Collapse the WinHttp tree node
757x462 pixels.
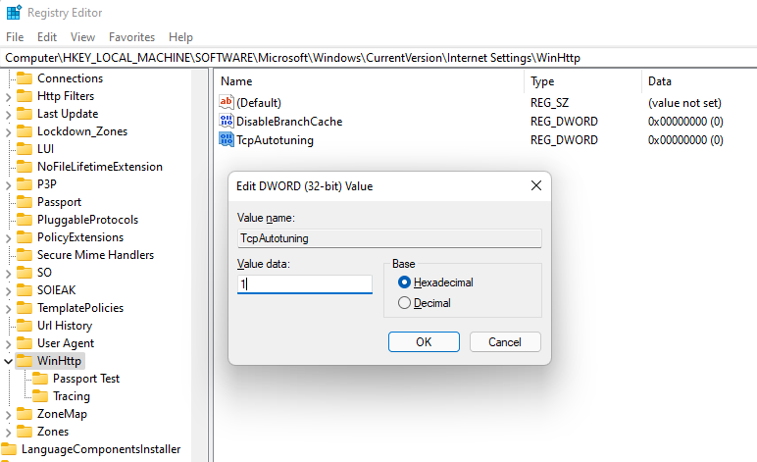9,361
